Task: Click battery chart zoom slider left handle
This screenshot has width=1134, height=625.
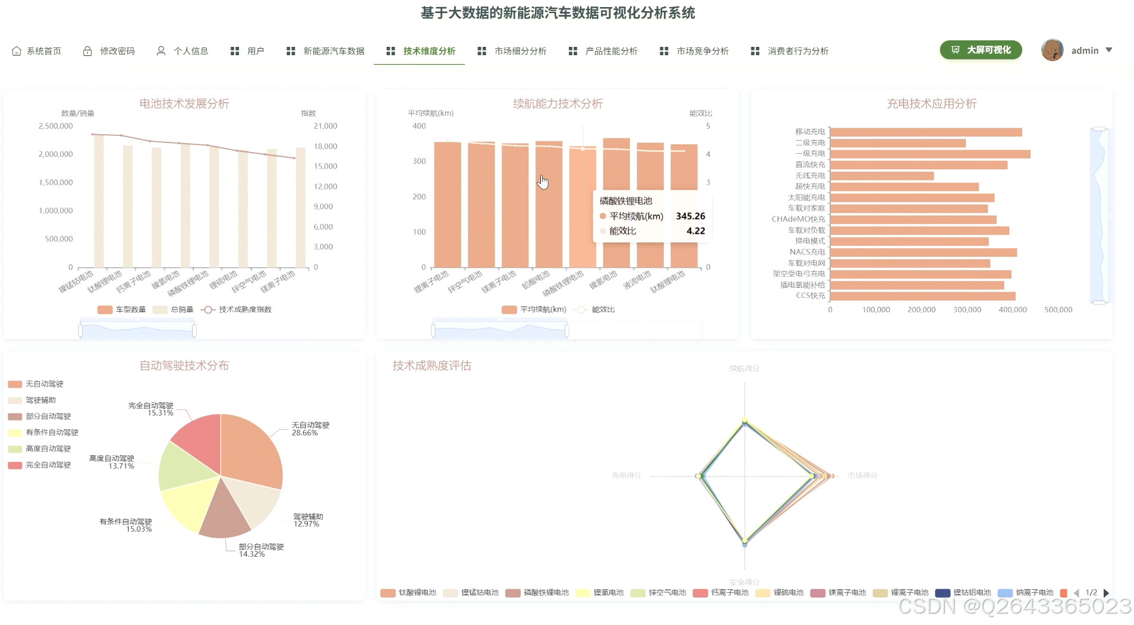Action: (80, 330)
